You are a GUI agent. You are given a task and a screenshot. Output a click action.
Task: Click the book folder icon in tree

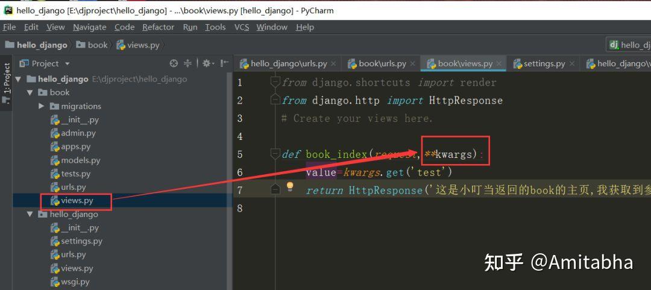point(43,92)
